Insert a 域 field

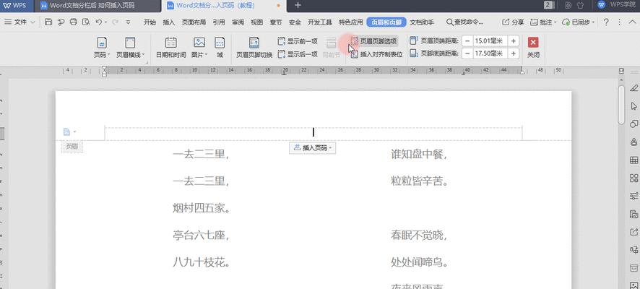tap(220, 47)
